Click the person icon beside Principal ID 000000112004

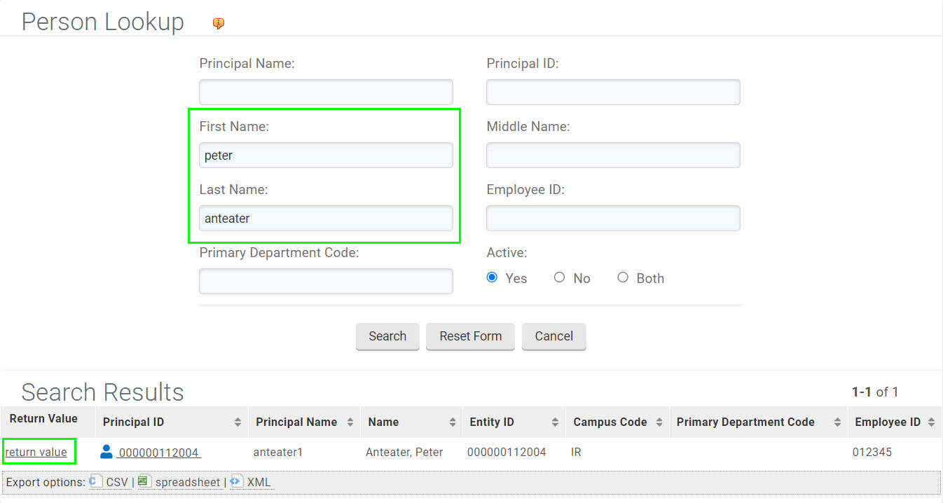coord(106,452)
